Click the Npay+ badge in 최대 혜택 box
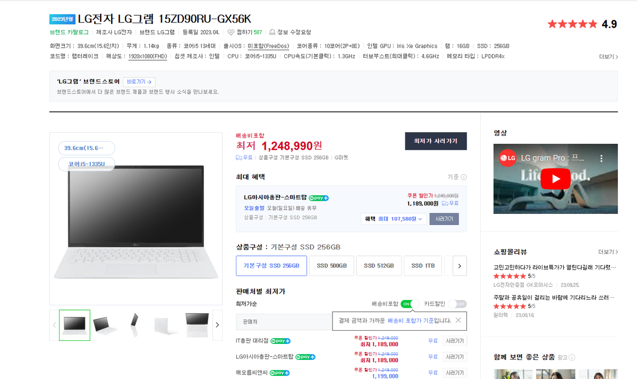The width and height of the screenshot is (637, 379). coord(319,198)
